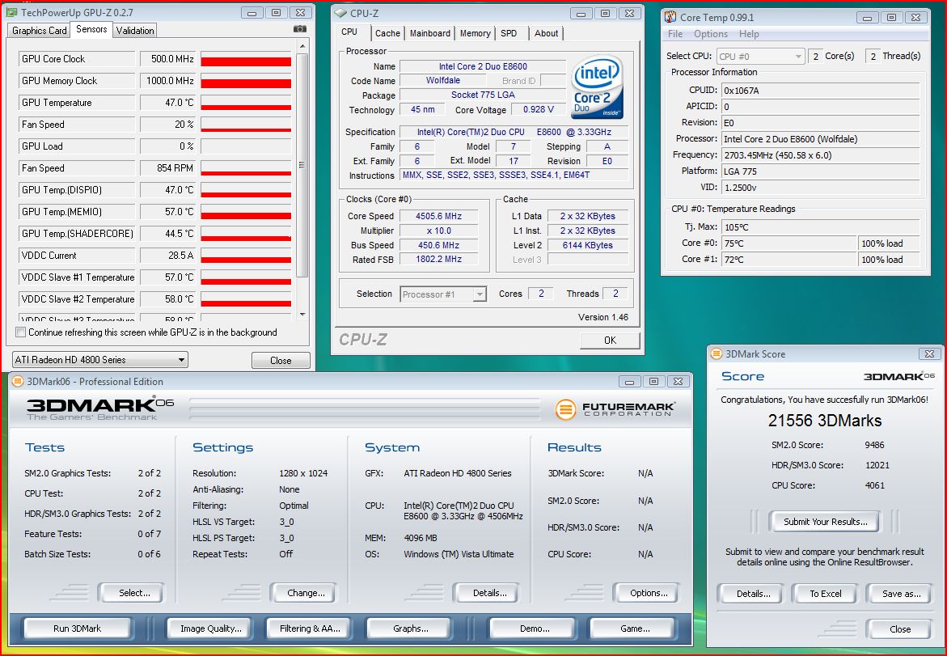
Task: Open the ATI Radeon HD 4800 Series dropdown
Action: coord(100,360)
